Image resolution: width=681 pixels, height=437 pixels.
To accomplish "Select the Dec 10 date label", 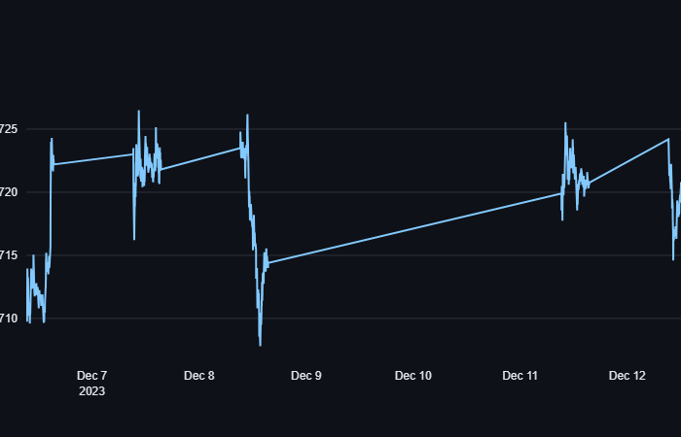I will 412,375.
